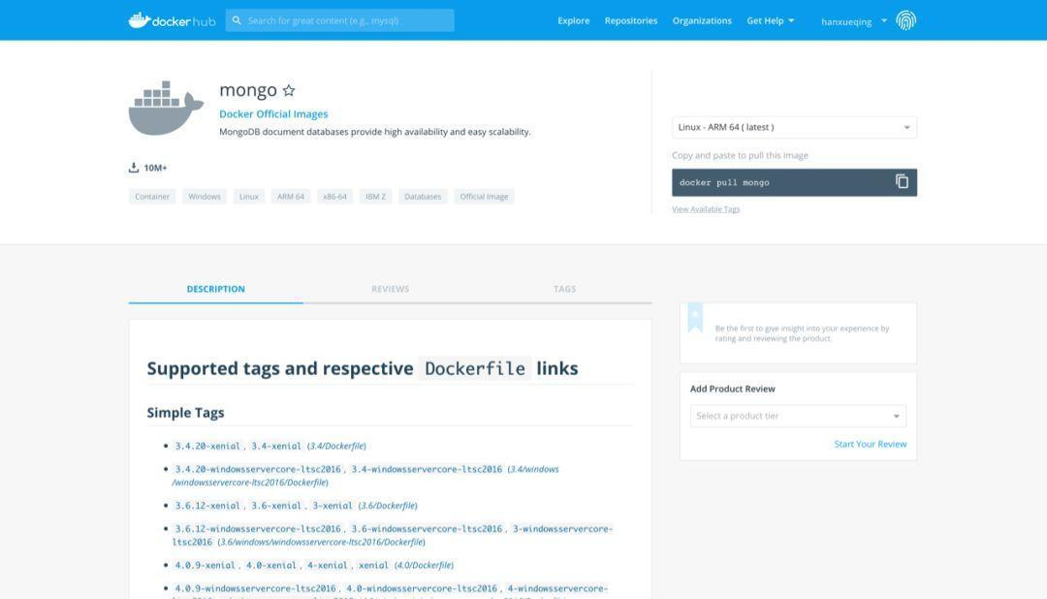Click the Add Product Review heading
This screenshot has height=599, width=1047.
coord(733,389)
